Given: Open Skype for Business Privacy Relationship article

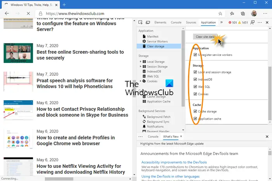Looking at the screenshot, I should click(82, 112).
